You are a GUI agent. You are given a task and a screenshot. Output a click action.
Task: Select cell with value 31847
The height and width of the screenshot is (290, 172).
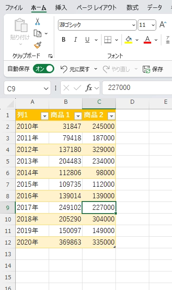(65, 126)
